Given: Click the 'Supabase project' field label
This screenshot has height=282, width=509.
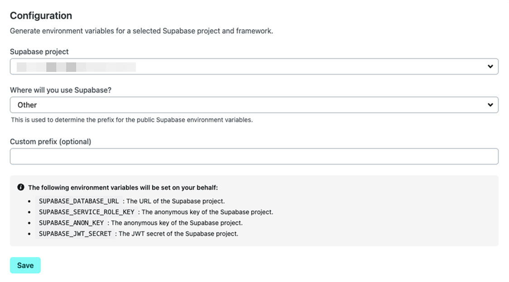Looking at the screenshot, I should pos(39,52).
